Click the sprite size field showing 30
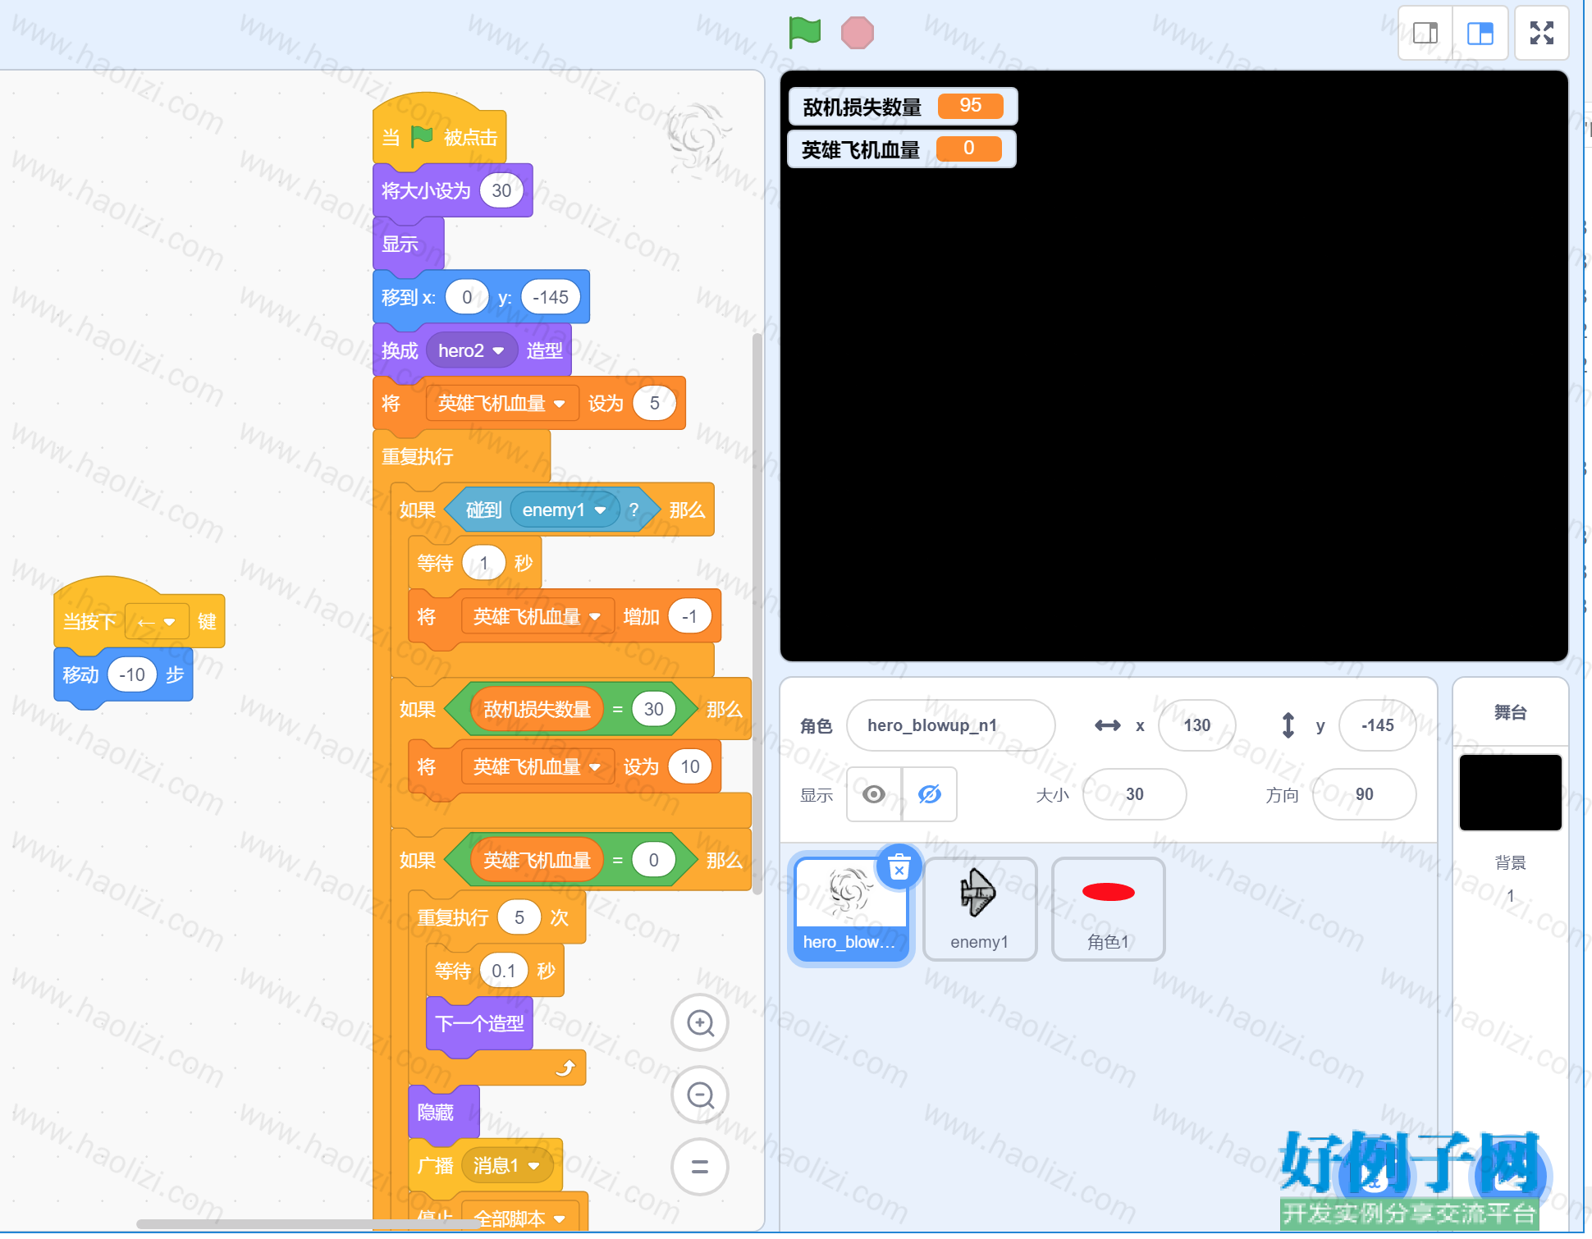The height and width of the screenshot is (1239, 1592). tap(1135, 793)
